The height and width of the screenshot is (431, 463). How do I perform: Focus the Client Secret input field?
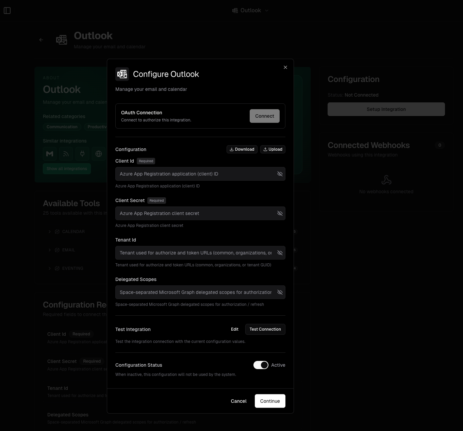coord(200,213)
